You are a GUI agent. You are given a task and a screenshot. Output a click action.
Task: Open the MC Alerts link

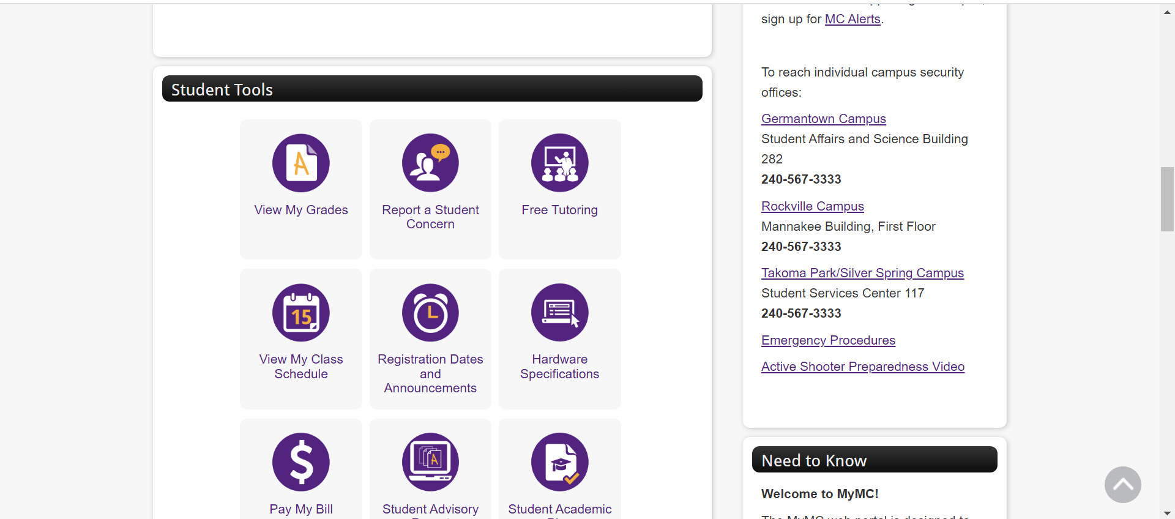click(852, 19)
